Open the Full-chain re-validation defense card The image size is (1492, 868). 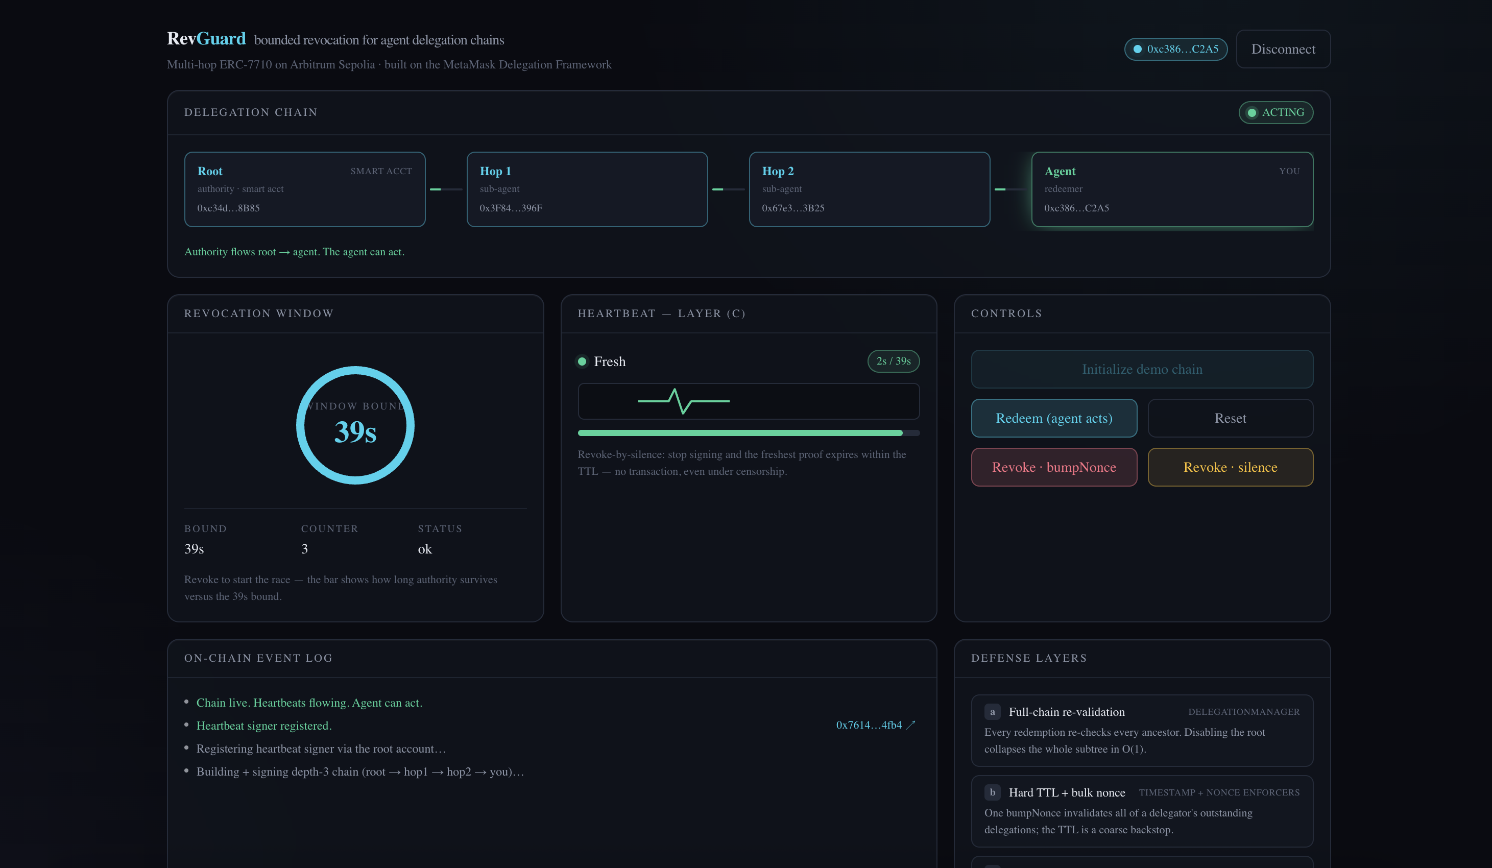click(x=1142, y=731)
